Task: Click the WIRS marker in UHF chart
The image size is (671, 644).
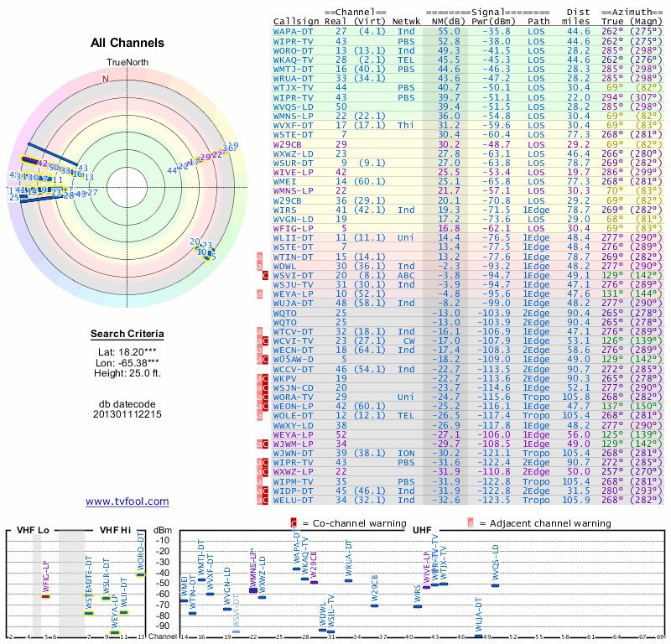Action: (x=418, y=606)
